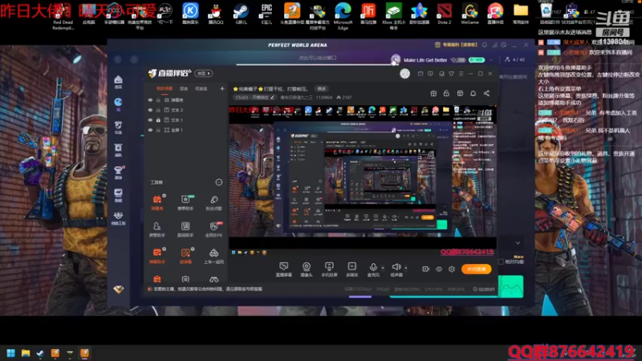
Task: Open the 粉丝点歌 tool
Action: point(213,202)
